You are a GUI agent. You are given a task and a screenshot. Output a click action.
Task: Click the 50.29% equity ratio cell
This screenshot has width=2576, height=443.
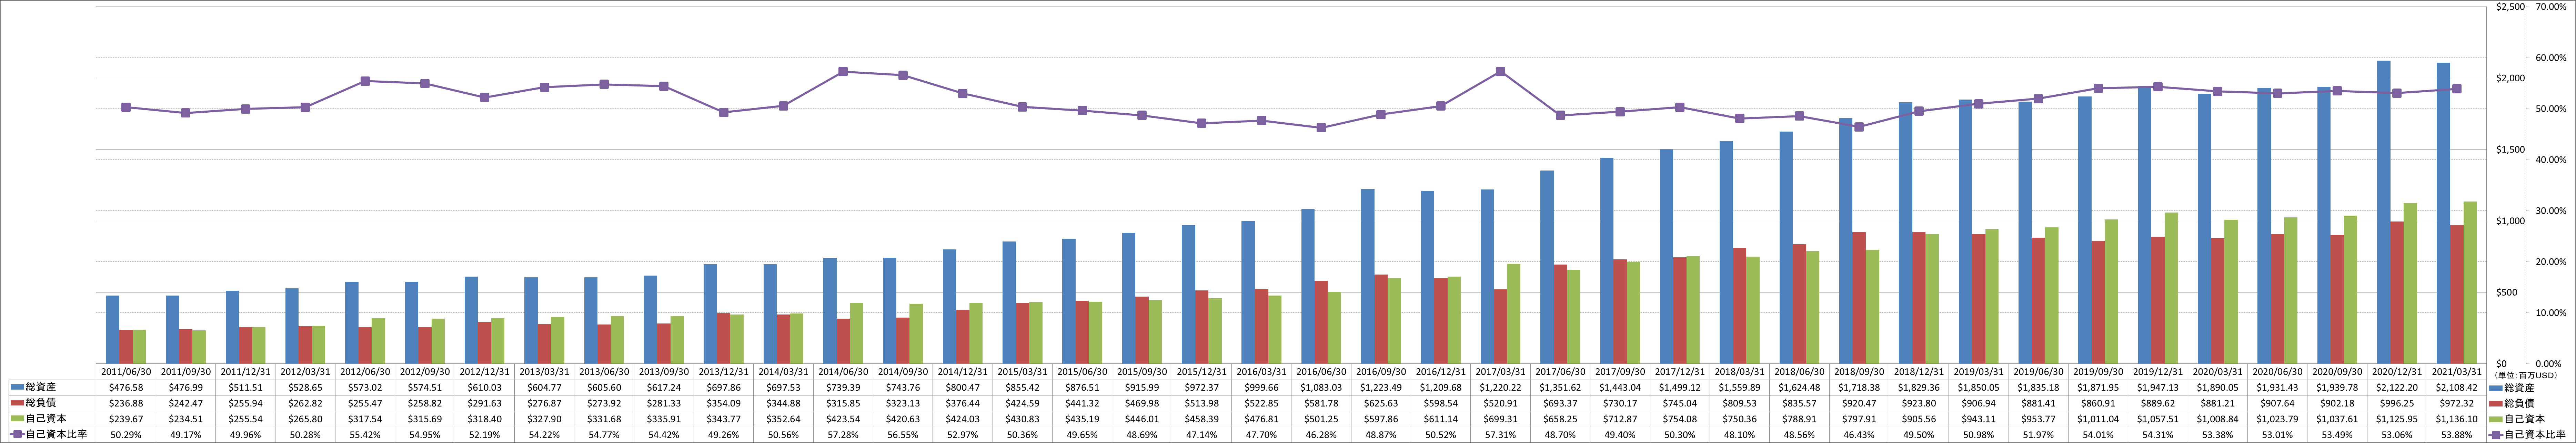pos(126,435)
